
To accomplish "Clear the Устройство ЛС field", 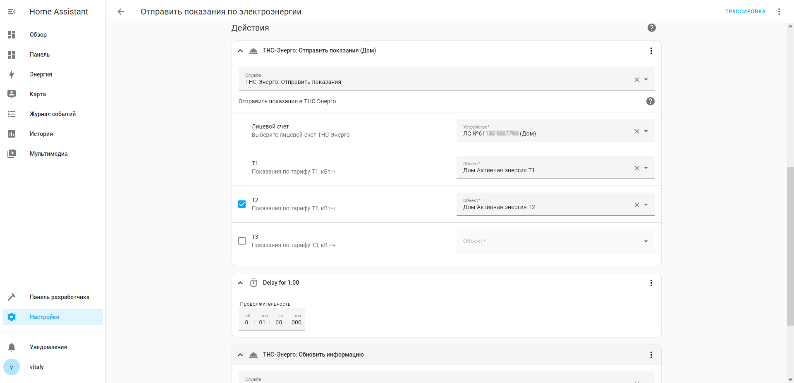I will [x=637, y=131].
